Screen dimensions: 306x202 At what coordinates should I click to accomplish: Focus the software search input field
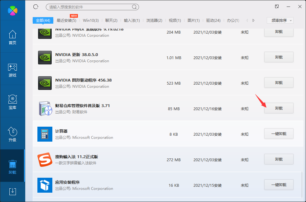[x=92, y=7]
